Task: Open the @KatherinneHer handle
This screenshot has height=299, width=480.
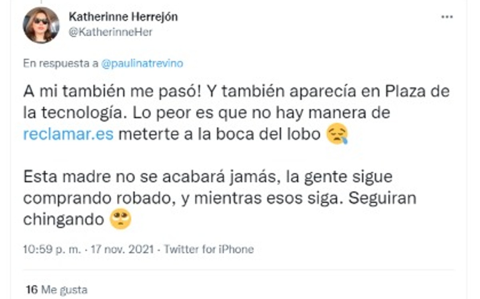Action: coord(110,32)
